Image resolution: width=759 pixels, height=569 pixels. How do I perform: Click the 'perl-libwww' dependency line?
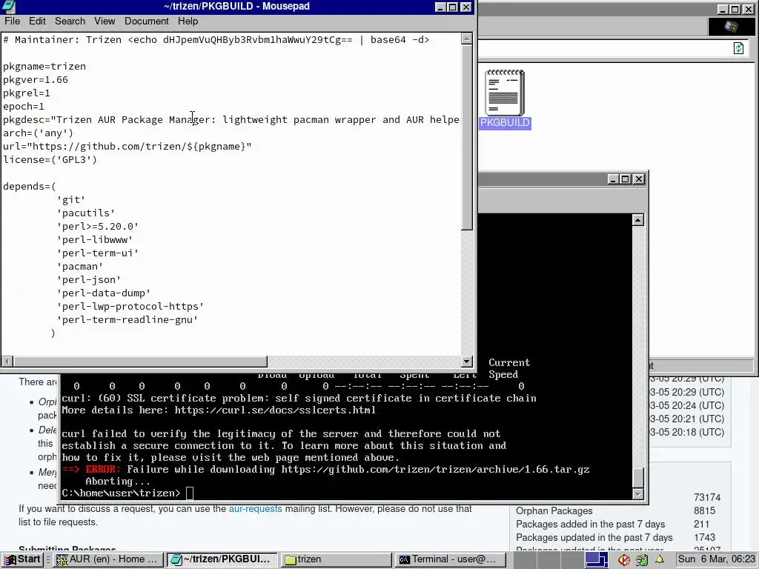[x=95, y=239]
